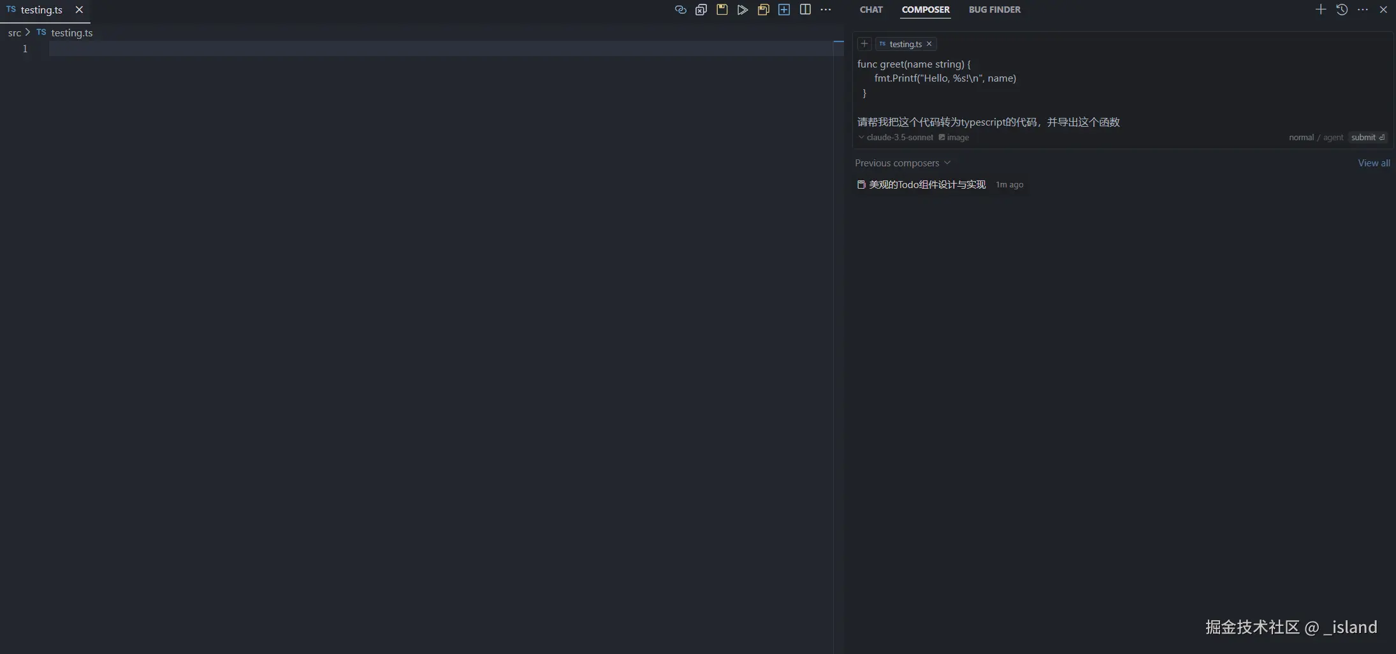Close the testing.ts editor tab
This screenshot has width=1396, height=654.
coord(79,10)
